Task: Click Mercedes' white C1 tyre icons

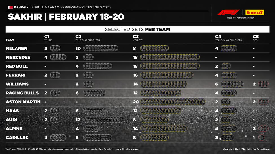Action: pyautogui.click(x=58, y=57)
